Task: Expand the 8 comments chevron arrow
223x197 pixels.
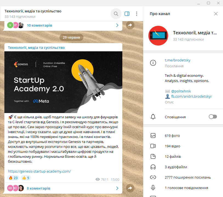Action: (117, 188)
